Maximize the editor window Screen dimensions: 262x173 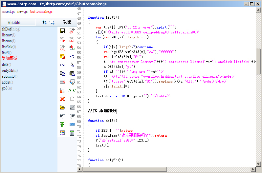tap(251, 4)
